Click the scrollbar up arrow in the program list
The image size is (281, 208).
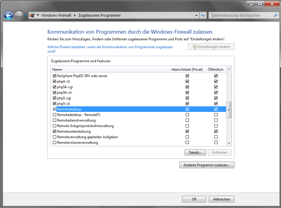coord(229,69)
